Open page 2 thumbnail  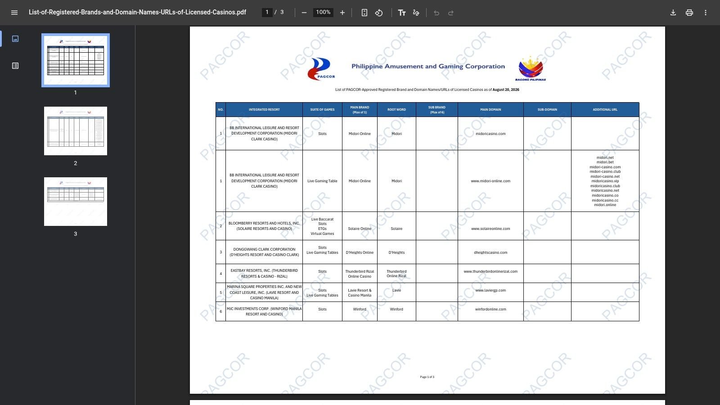click(76, 131)
